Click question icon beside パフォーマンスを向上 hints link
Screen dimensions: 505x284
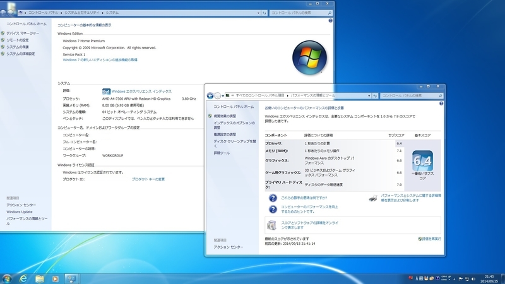pyautogui.click(x=273, y=210)
